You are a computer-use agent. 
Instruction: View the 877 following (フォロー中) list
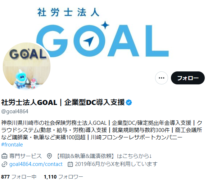[19, 177]
